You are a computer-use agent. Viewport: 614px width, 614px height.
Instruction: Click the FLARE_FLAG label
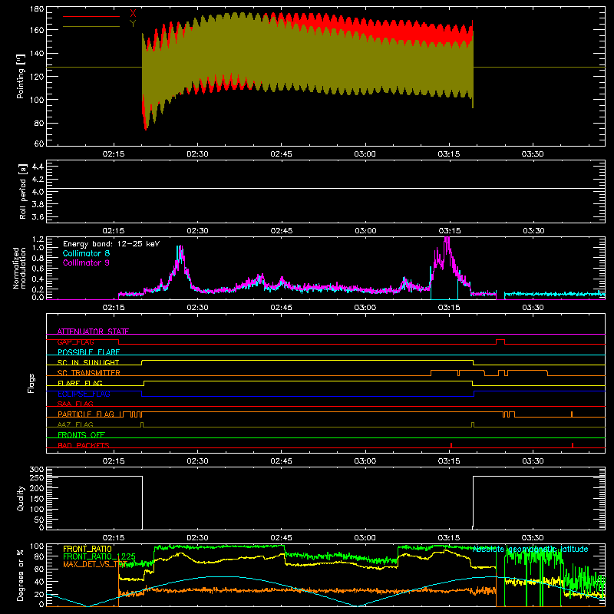click(80, 383)
